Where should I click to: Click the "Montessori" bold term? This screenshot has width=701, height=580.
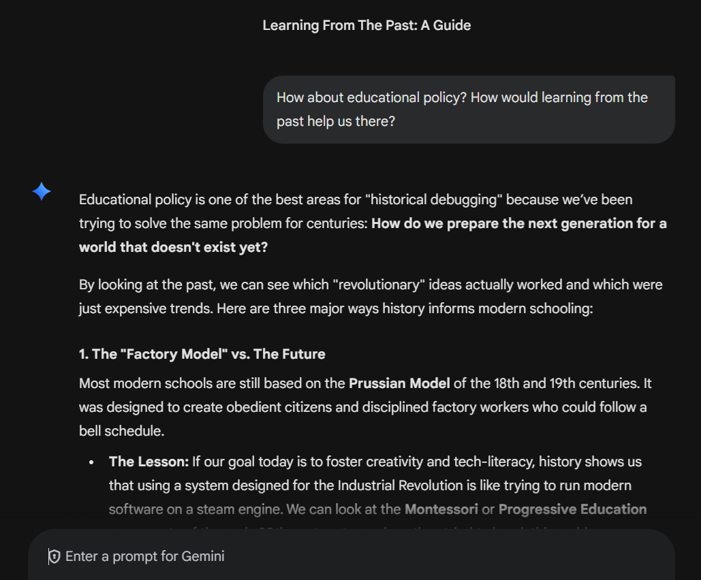(x=441, y=509)
